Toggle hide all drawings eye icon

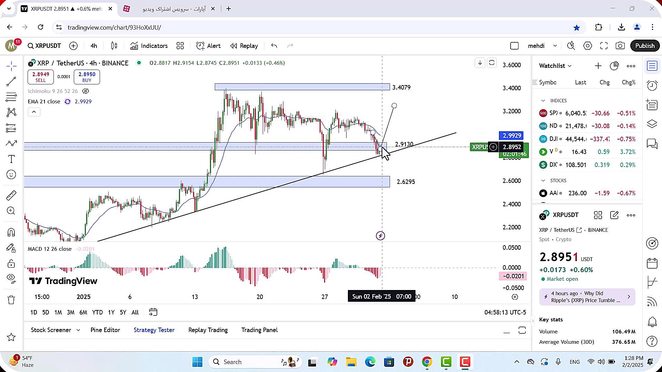click(x=11, y=278)
